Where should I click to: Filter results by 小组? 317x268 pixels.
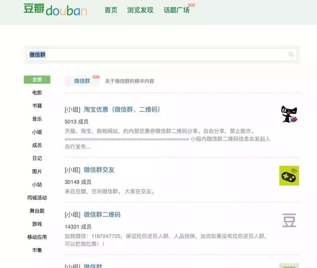pyautogui.click(x=37, y=132)
